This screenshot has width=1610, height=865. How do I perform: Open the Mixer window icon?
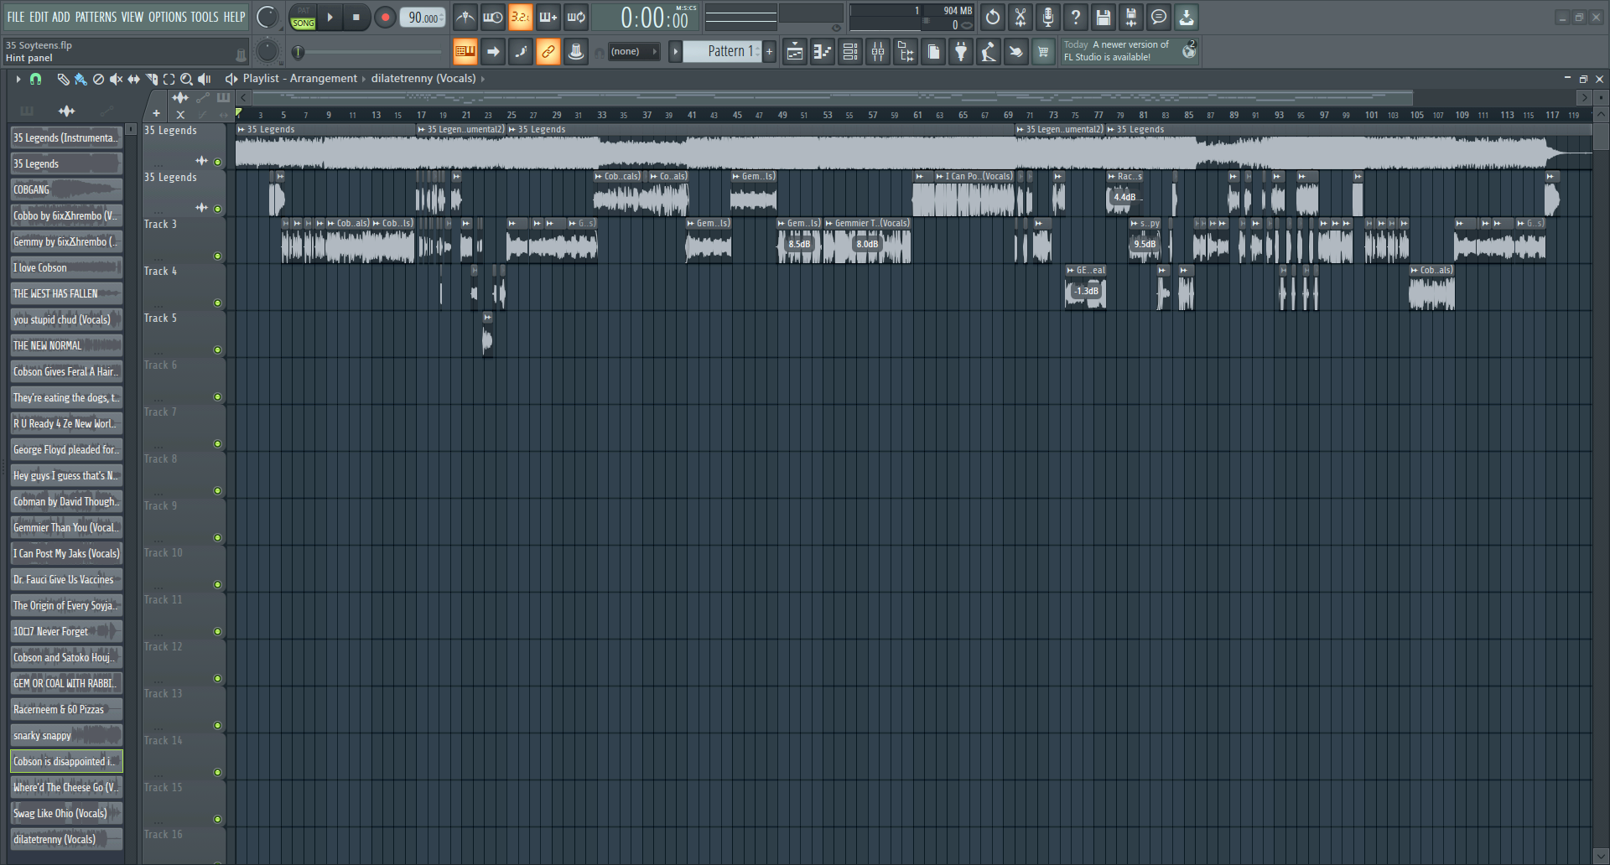[x=878, y=52]
